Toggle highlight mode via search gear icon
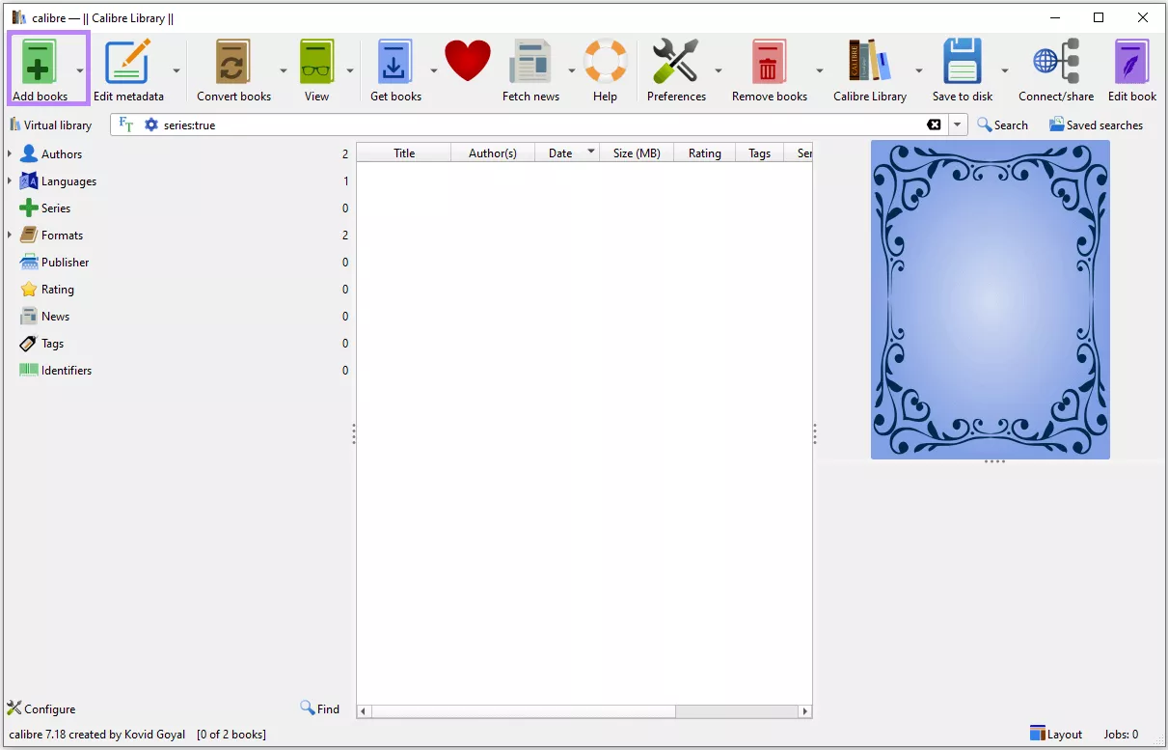This screenshot has width=1168, height=750. click(x=150, y=125)
